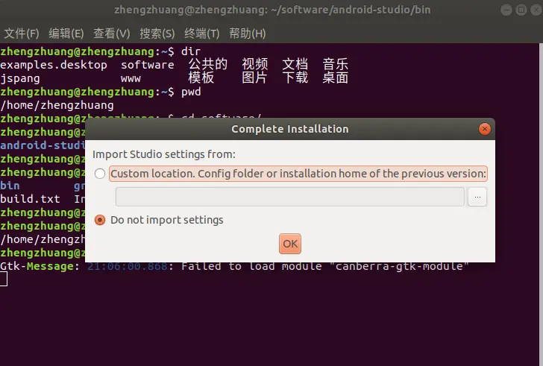Click '模板' folder name in terminal
The image size is (543, 366).
point(201,78)
